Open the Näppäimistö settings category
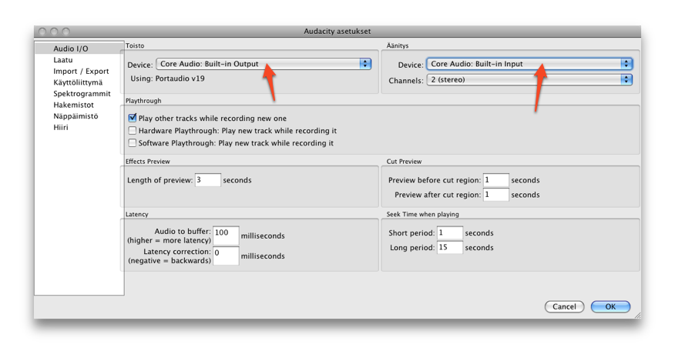This screenshot has width=675, height=361. click(76, 116)
